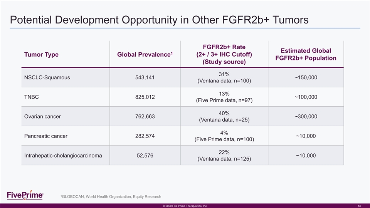
Task: Click the FivePrime logo
Action: click(x=25, y=195)
